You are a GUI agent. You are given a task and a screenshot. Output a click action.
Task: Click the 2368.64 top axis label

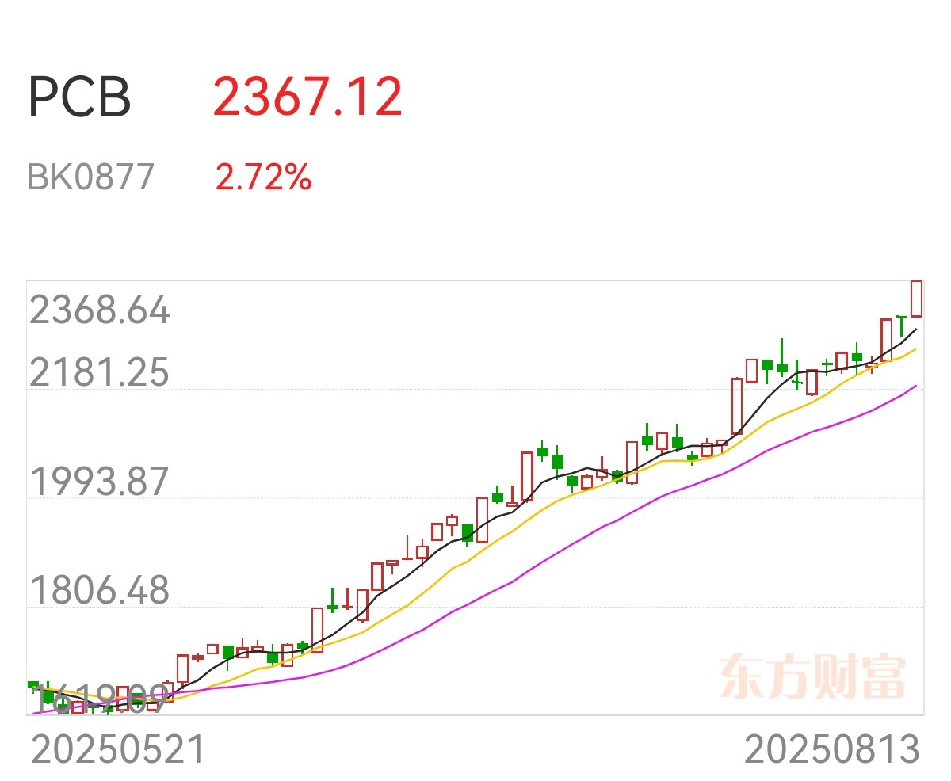100,310
